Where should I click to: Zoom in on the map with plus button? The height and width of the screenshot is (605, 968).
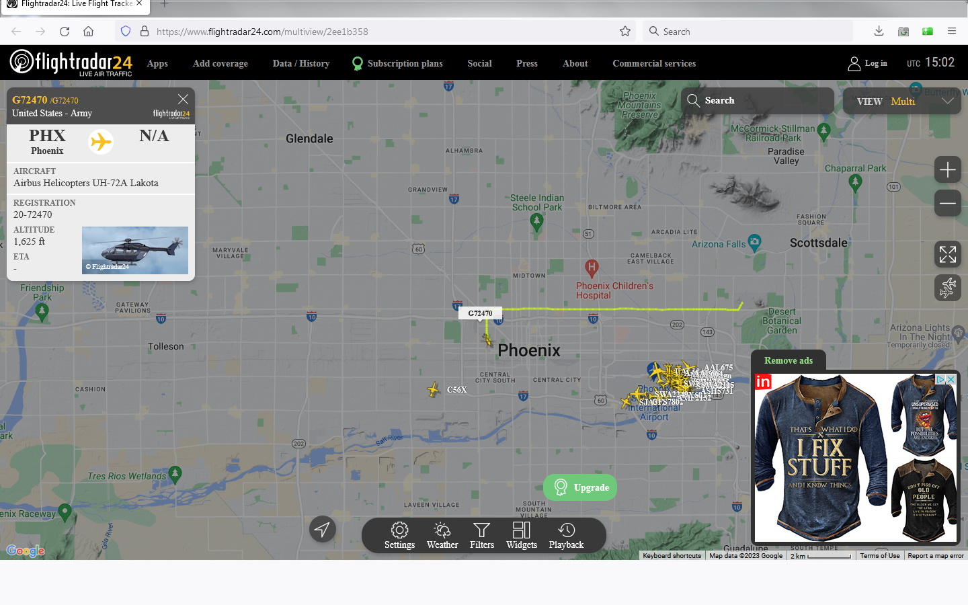pyautogui.click(x=948, y=170)
